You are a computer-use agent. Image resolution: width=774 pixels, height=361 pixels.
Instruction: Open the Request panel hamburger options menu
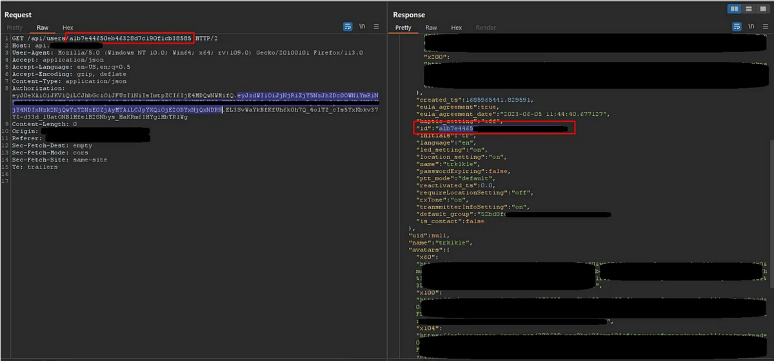377,27
